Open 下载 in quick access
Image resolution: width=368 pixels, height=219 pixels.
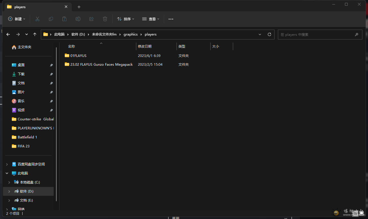(18, 74)
